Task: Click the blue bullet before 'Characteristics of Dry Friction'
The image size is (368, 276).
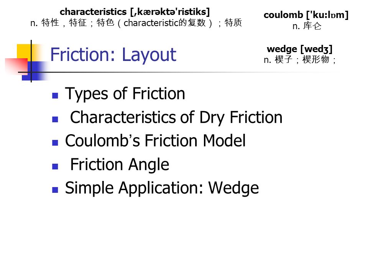Action: 55,119
